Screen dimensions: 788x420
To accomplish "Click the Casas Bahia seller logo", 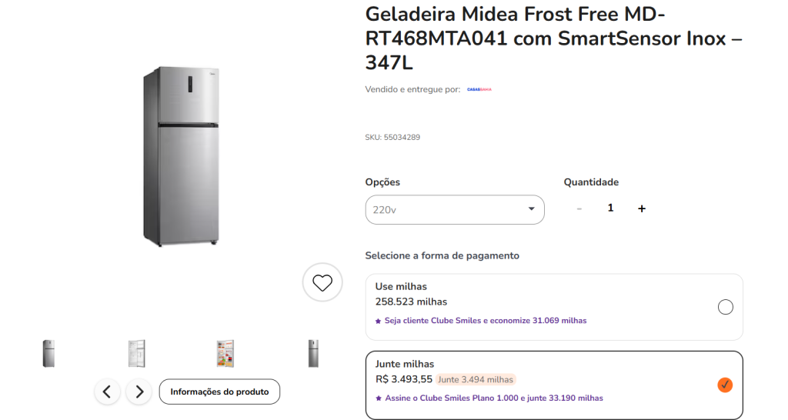I will pos(479,89).
